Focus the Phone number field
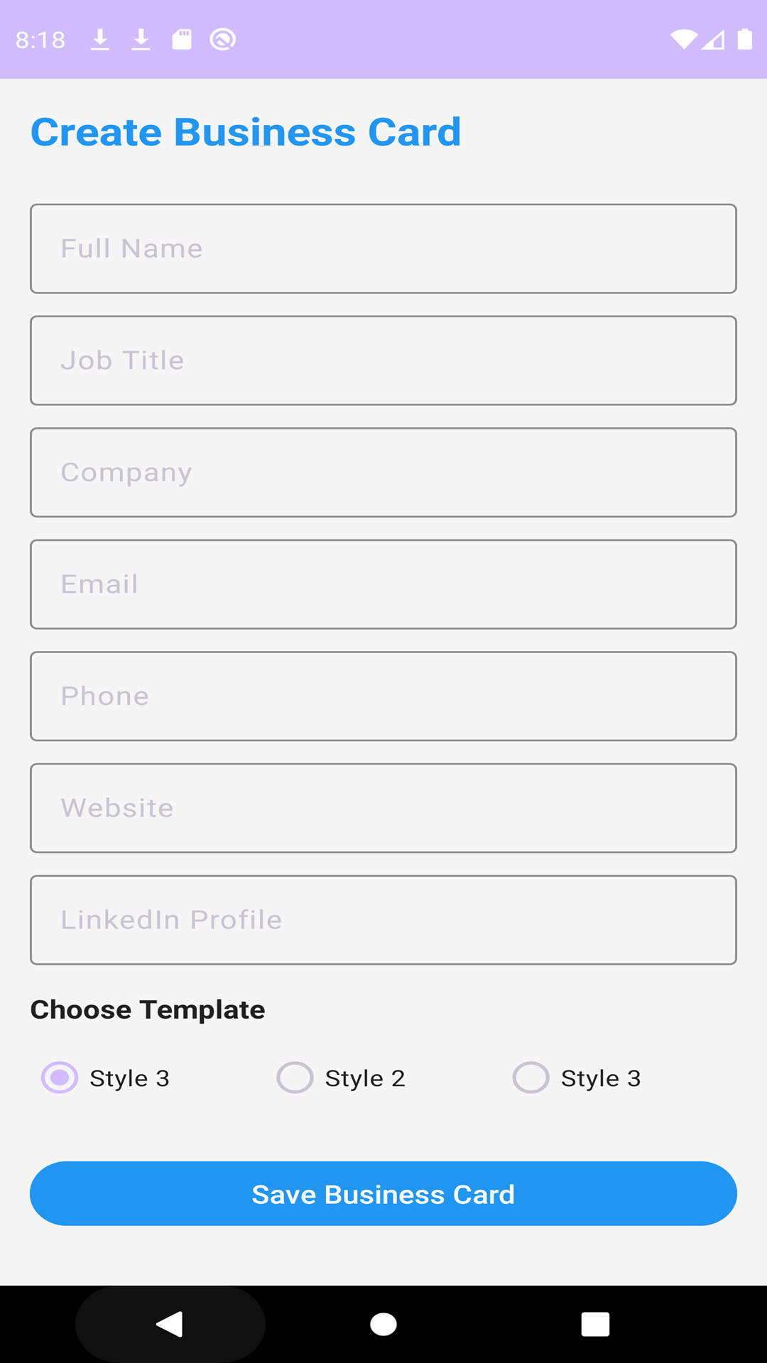767x1363 pixels. [383, 696]
